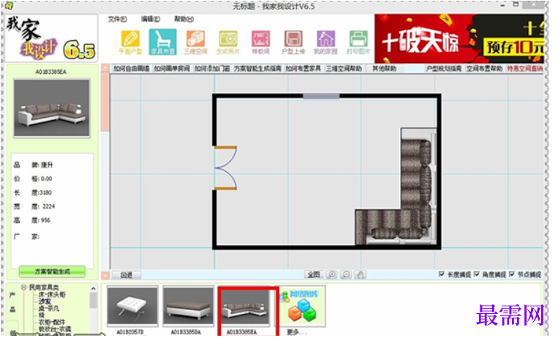
Task: Select the A01B2057D ottoman thumbnail
Action: (132, 307)
